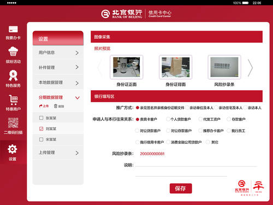This screenshot has width=273, height=205.
Task: Open the 特惠商户 shopping cart icon
Action: [x=13, y=99]
